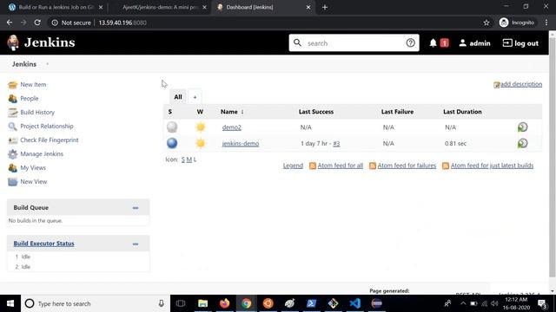Open Atom feed for just latest builds
This screenshot has width=556, height=312.
(x=492, y=166)
